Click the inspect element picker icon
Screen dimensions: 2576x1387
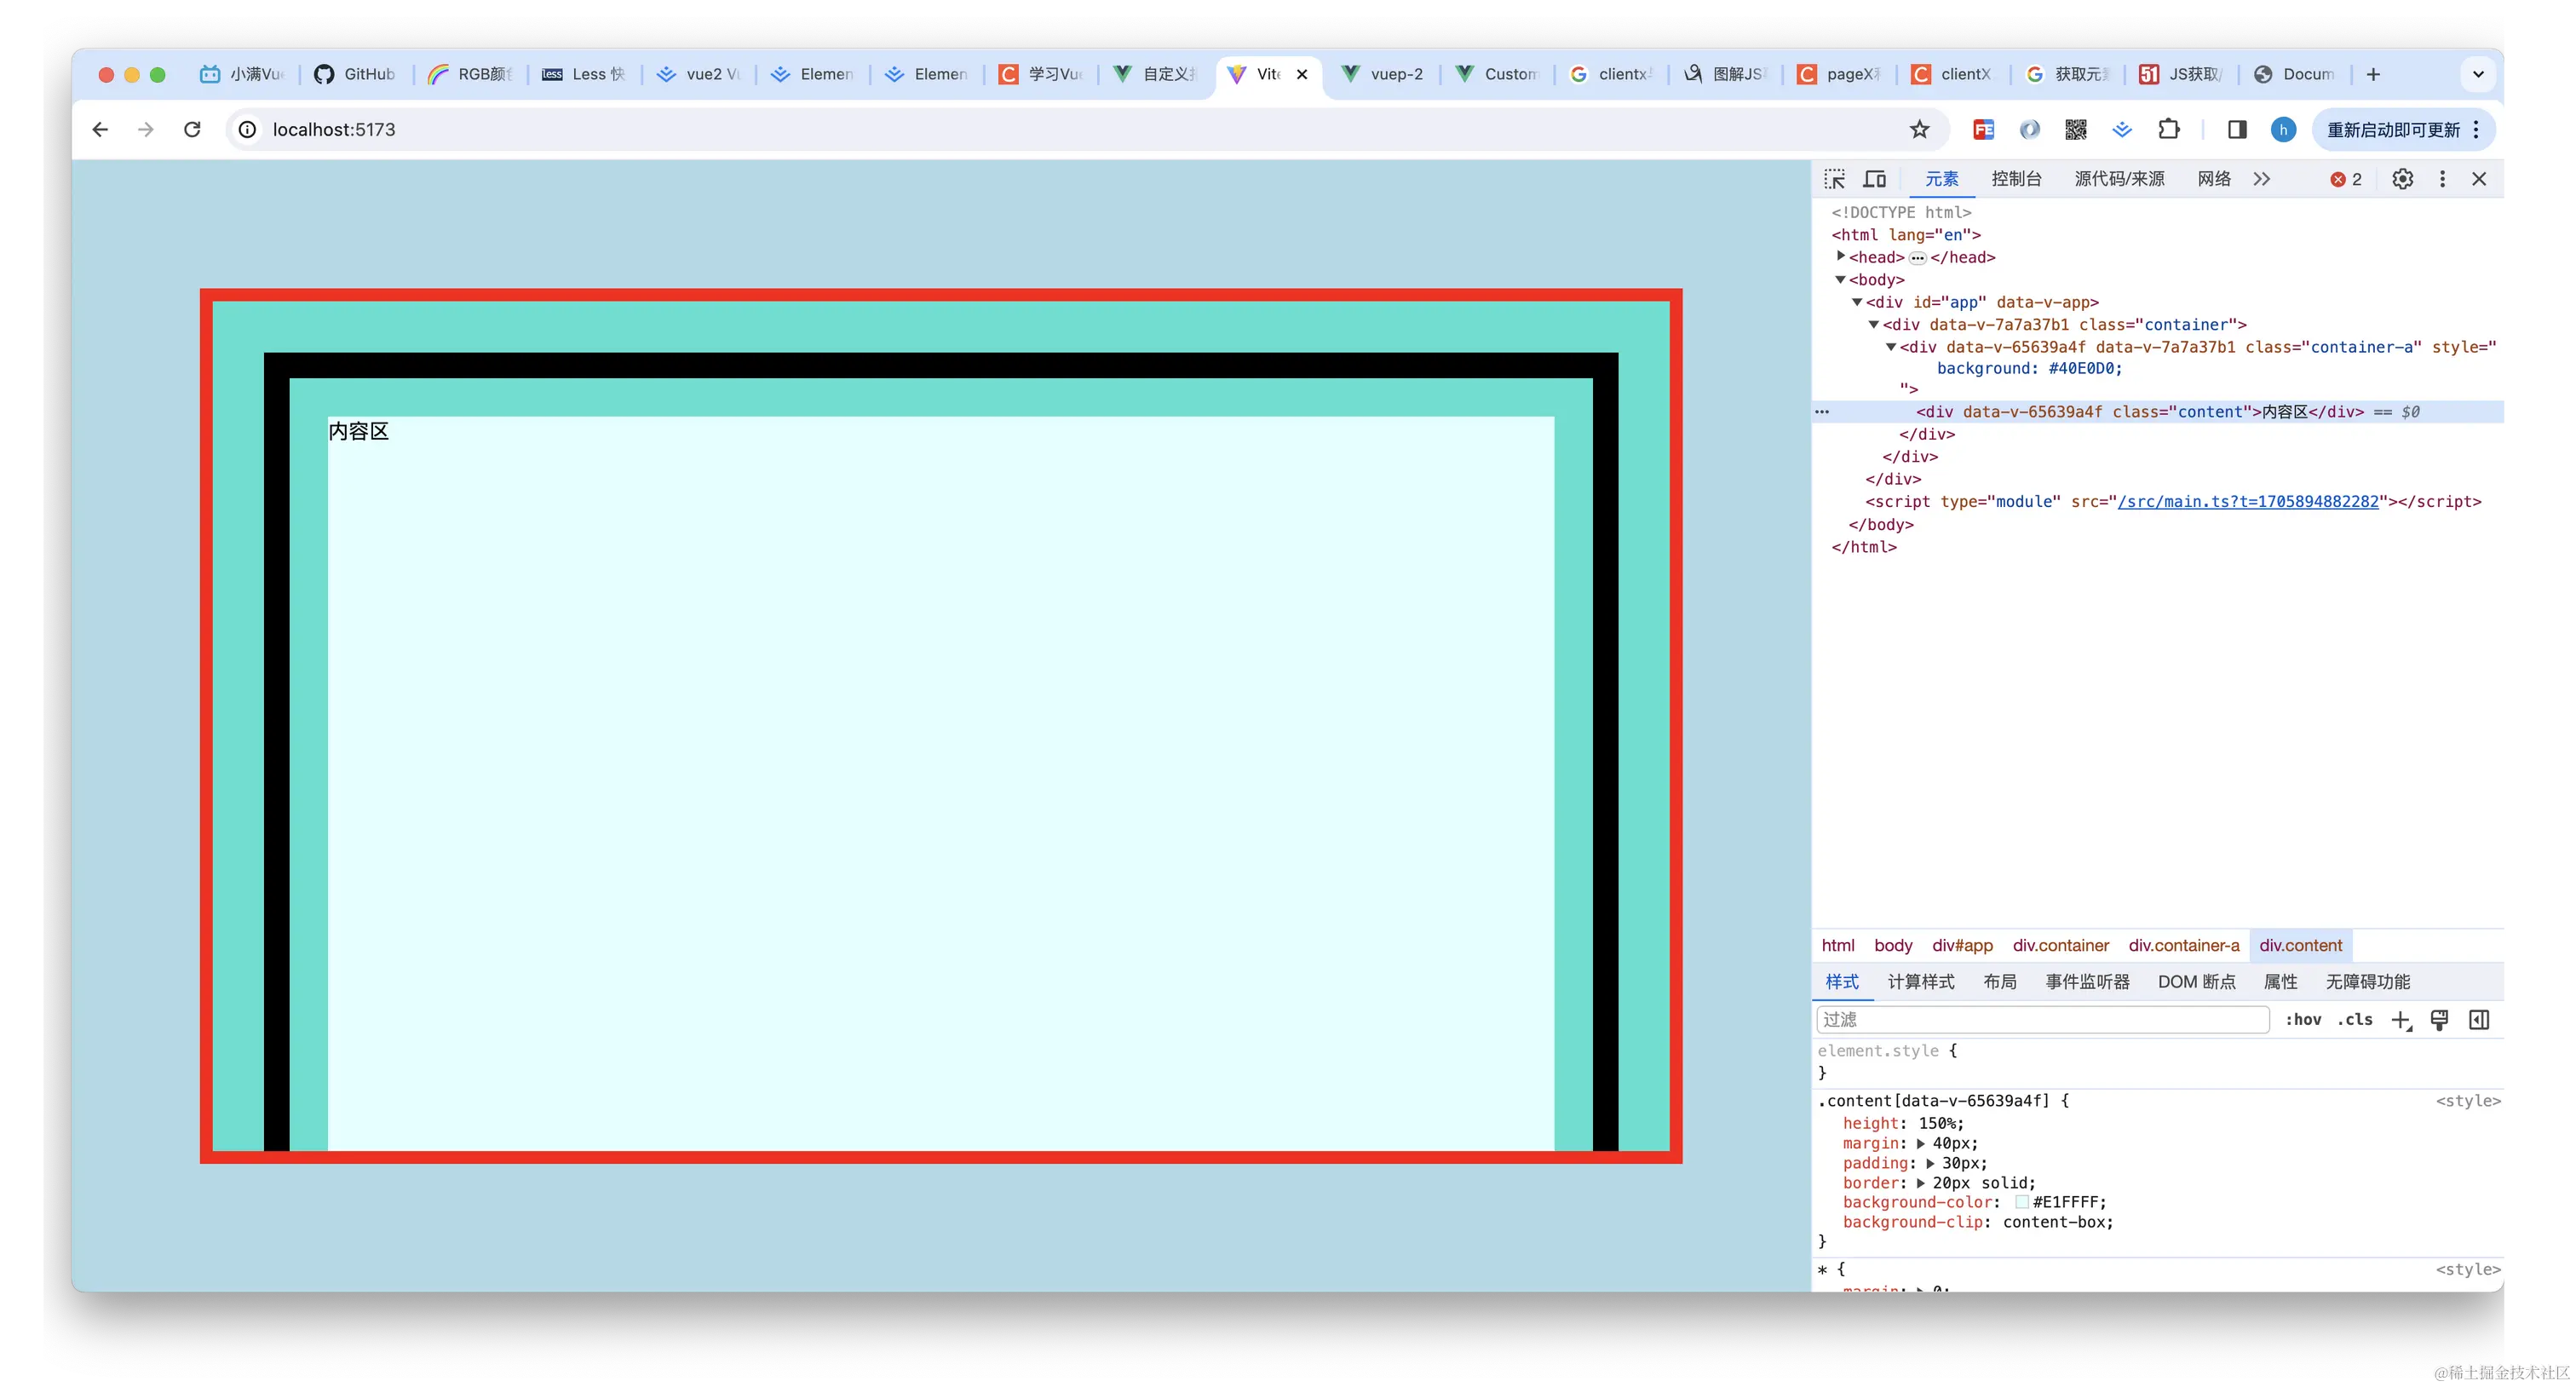coord(1834,179)
